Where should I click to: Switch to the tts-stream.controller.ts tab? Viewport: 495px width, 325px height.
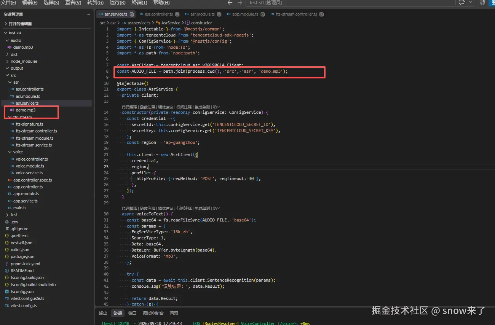pyautogui.click(x=297, y=14)
